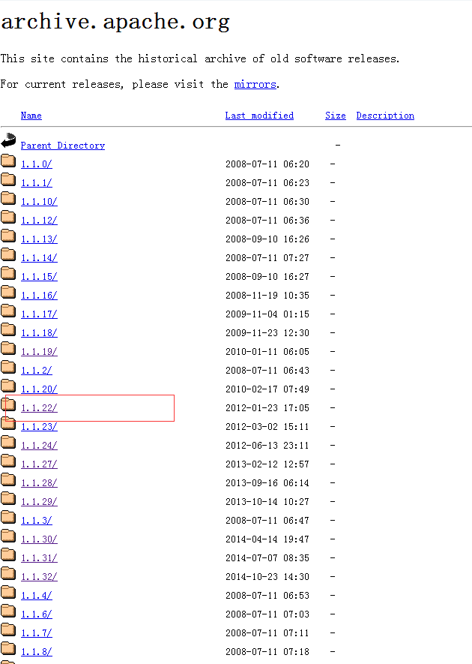472x664 pixels.
Task: Click the folder icon beside 1.1.0/
Action: coord(8,161)
